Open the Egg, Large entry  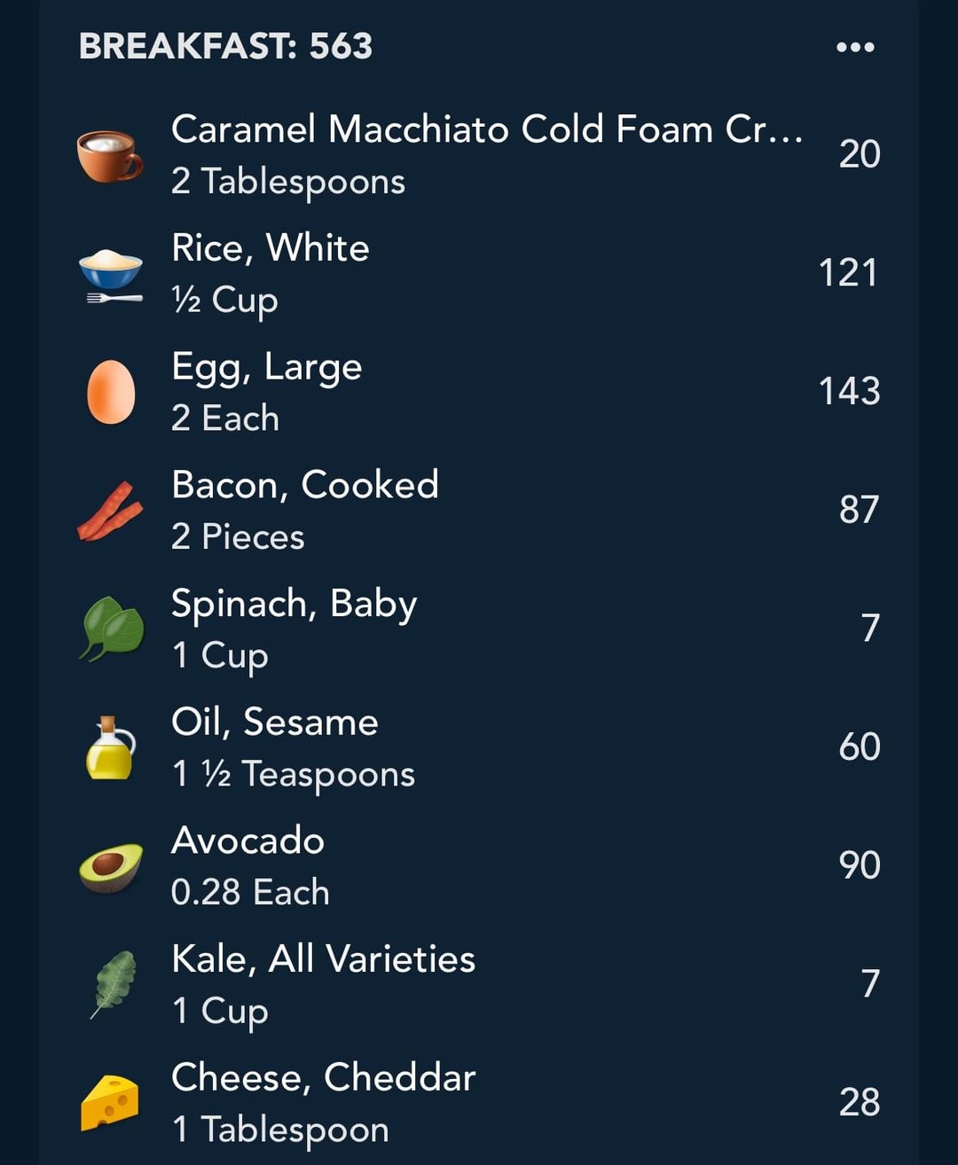(479, 392)
